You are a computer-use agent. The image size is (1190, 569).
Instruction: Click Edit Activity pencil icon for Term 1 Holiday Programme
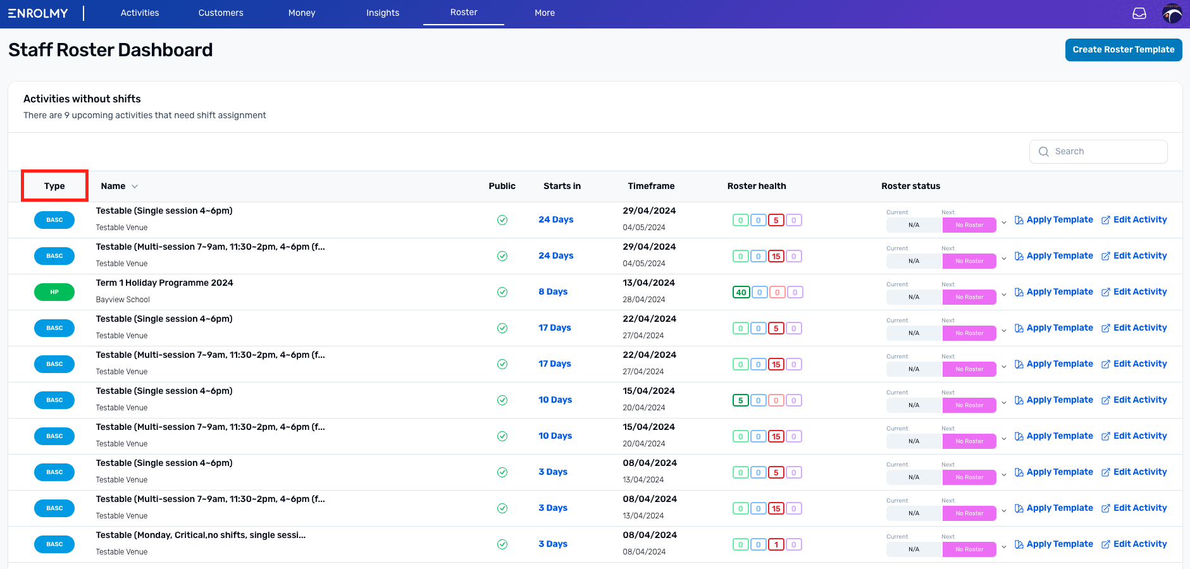pyautogui.click(x=1106, y=292)
